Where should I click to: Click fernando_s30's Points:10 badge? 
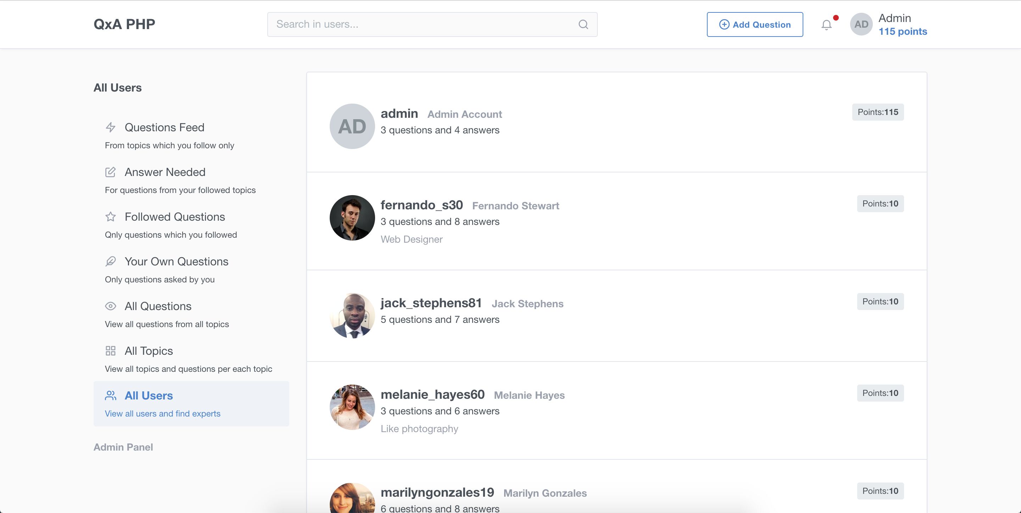[x=880, y=204]
